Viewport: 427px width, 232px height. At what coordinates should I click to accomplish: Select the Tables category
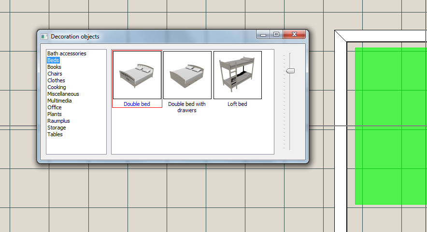coord(55,134)
